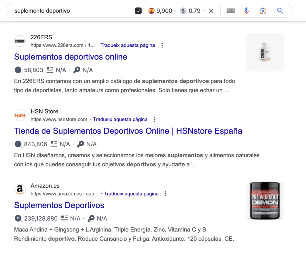This screenshot has width=306, height=255.
Task: Toggle the dark checkbox in the search bar
Action: click(x=138, y=11)
